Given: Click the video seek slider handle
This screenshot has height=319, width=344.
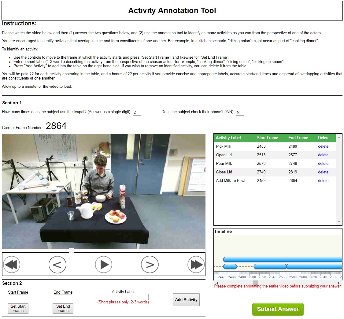Looking at the screenshot, I should pyautogui.click(x=71, y=250).
